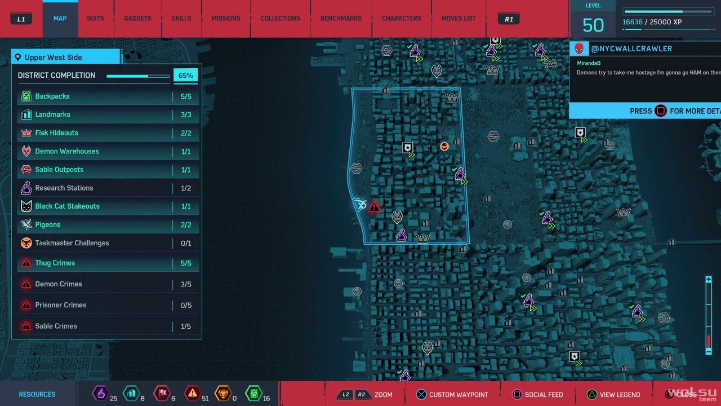Switch to the Skills tab
Image resolution: width=721 pixels, height=406 pixels.
[x=181, y=19]
